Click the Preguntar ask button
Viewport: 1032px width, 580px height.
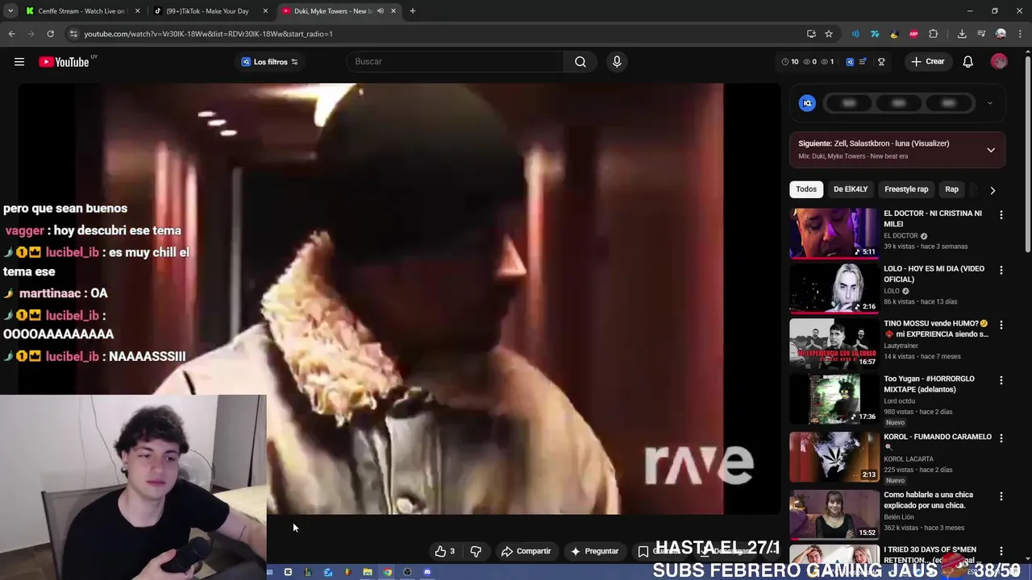(x=594, y=551)
